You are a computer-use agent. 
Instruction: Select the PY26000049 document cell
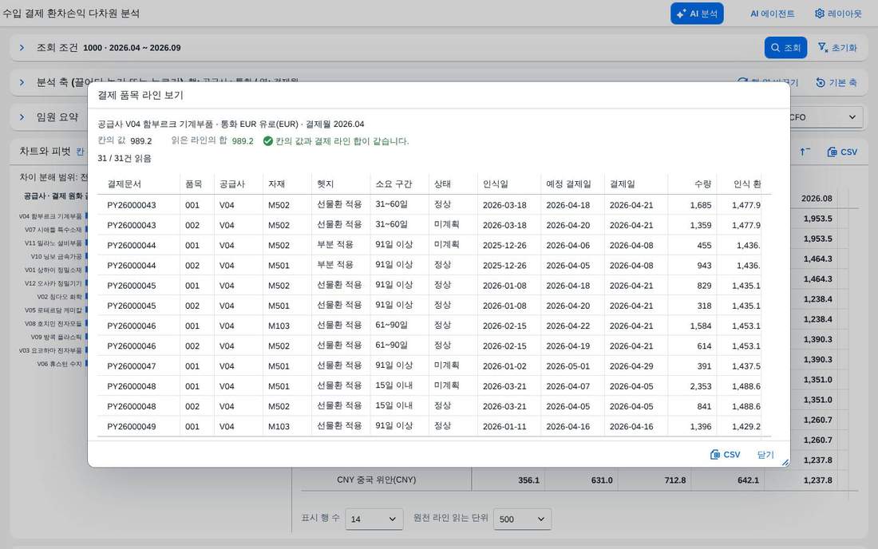click(132, 426)
